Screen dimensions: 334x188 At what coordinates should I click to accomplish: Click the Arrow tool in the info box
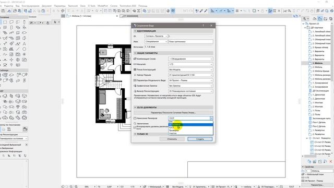pos(55,22)
